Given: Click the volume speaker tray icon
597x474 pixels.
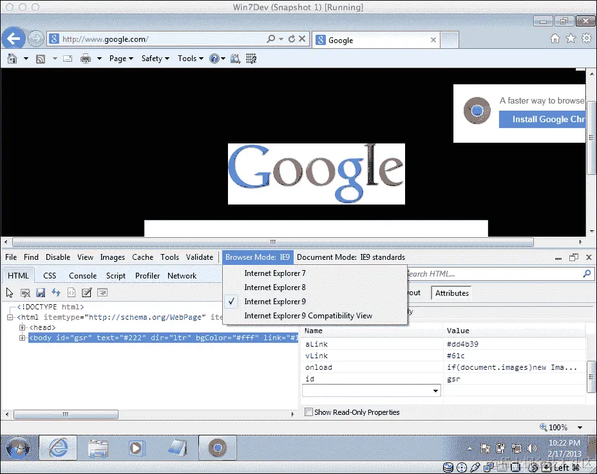Looking at the screenshot, I should pyautogui.click(x=532, y=448).
